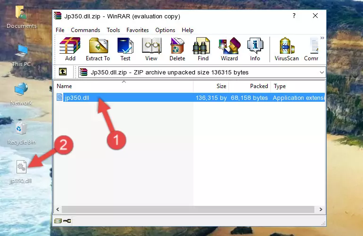This screenshot has height=236, width=363.
Task: Expand hidden toolbar buttons chevron
Action: (x=322, y=38)
